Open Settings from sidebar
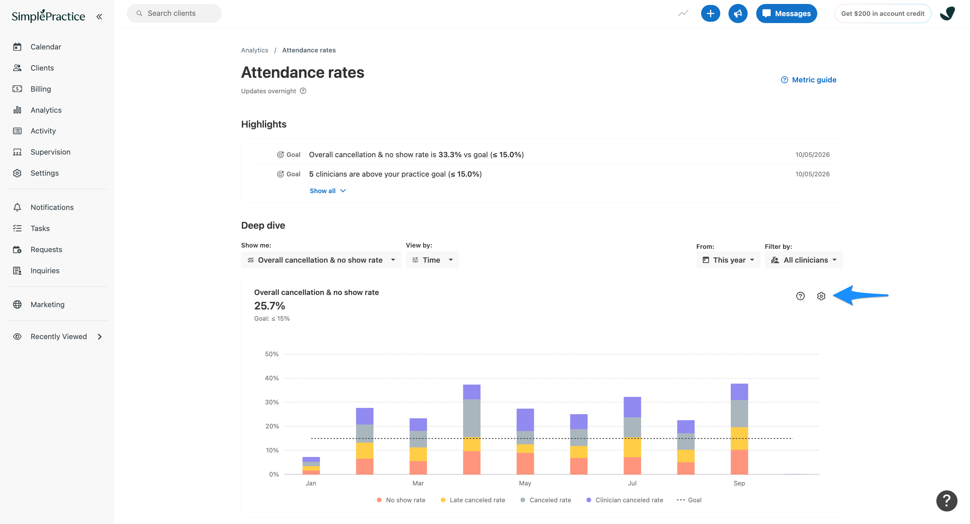 pyautogui.click(x=45, y=173)
